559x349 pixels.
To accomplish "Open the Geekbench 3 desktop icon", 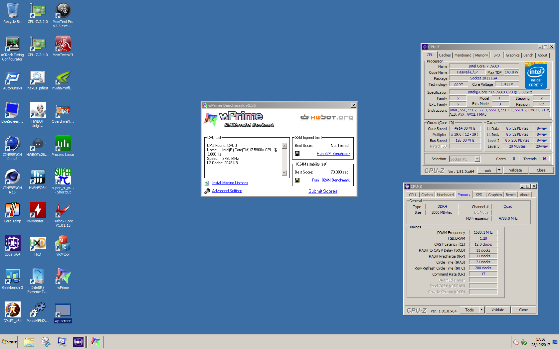I will 12,279.
